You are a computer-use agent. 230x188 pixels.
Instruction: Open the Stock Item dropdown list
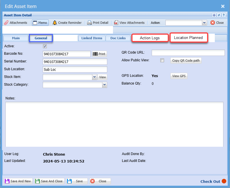94,77
